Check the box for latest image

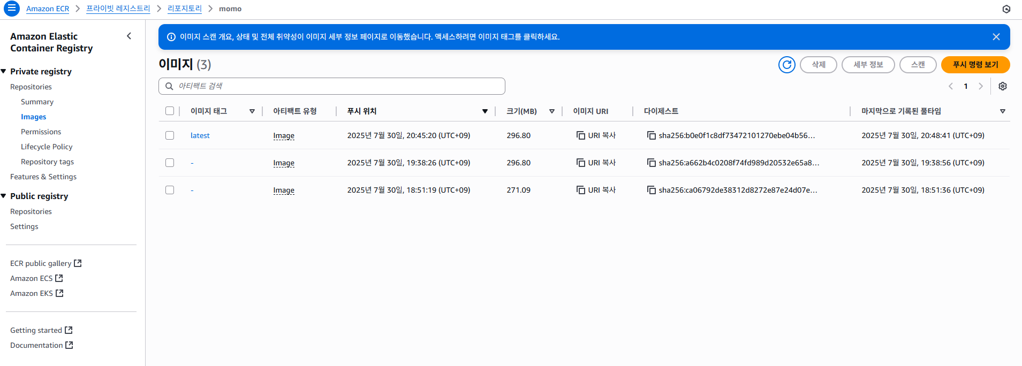point(170,135)
